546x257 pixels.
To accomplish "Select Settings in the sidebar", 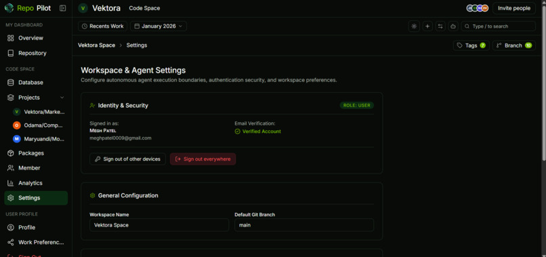I will click(x=36, y=198).
